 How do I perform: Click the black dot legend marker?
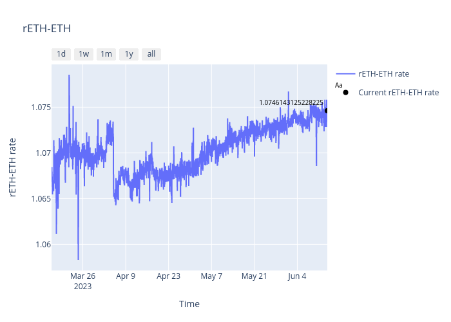coord(345,92)
